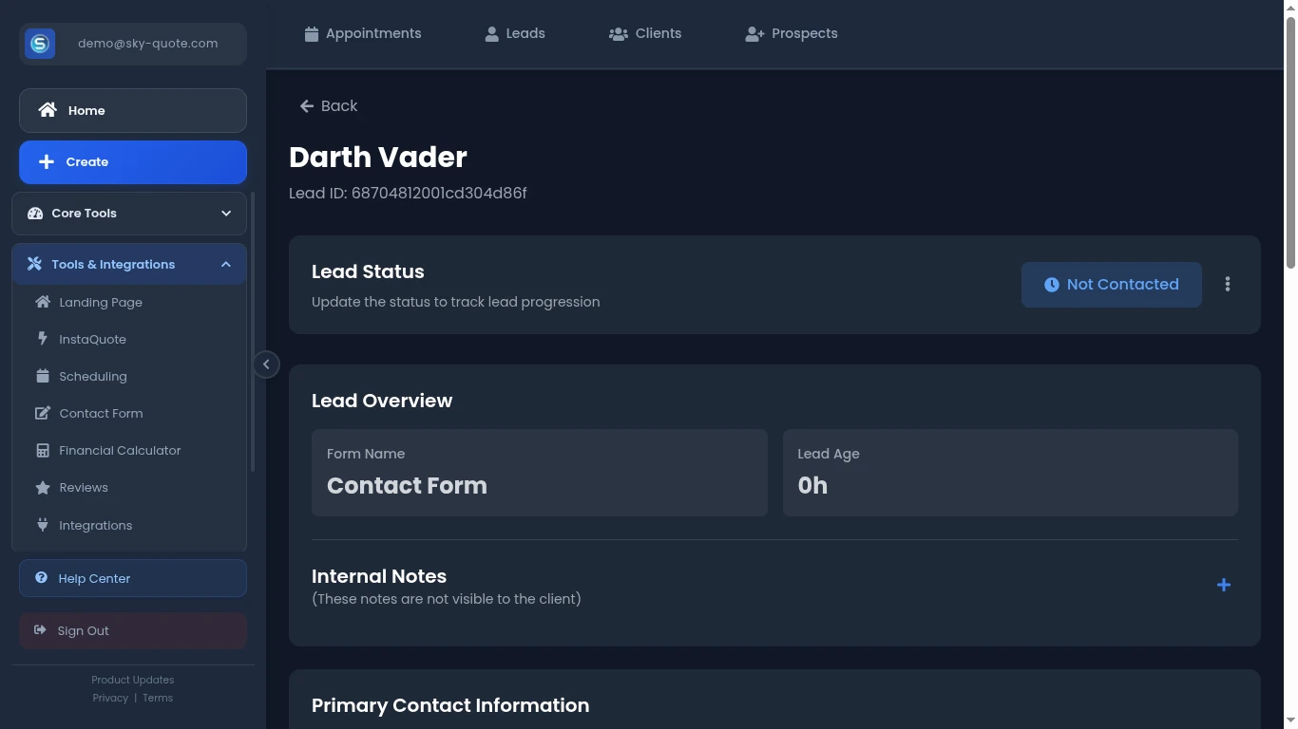This screenshot has width=1298, height=729.
Task: Change the Not Contacted lead status
Action: click(x=1111, y=285)
